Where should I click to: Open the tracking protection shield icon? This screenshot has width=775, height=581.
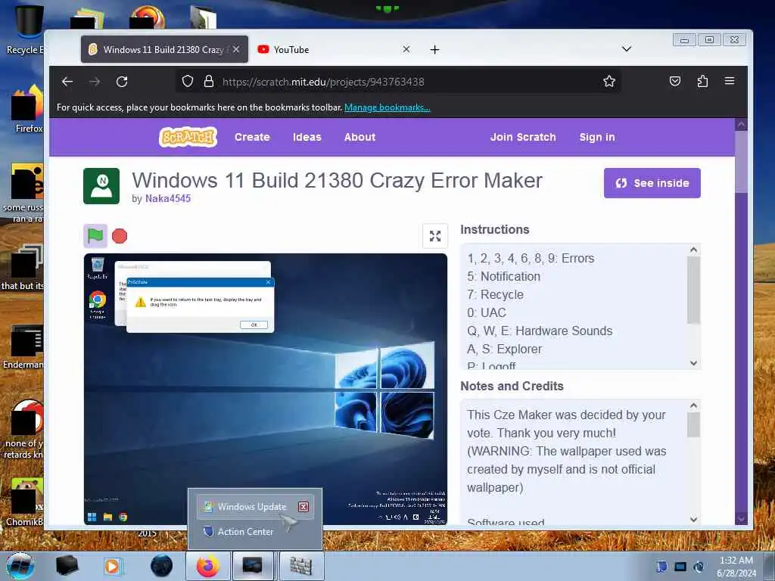click(x=188, y=81)
